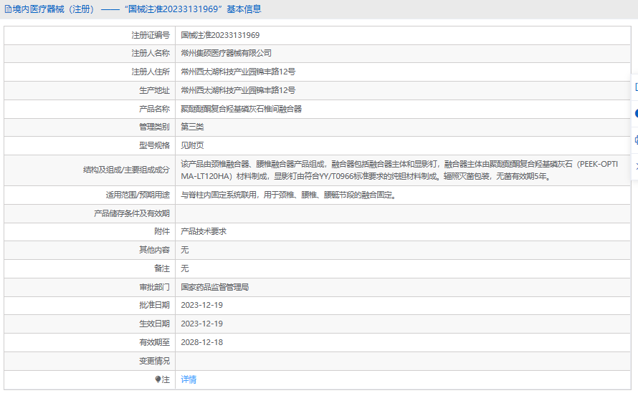Click the 结构及组成/主要组成成分 label
638x393 pixels.
click(127, 170)
